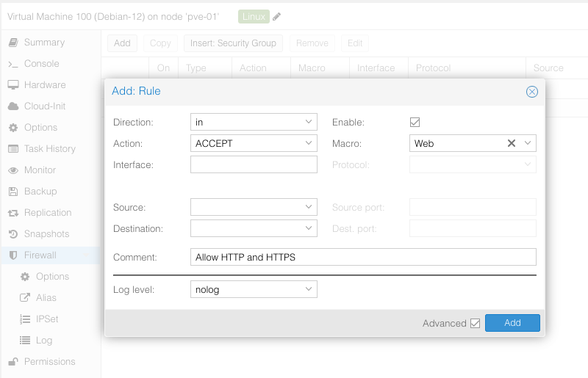
Task: Click the VM Options gear icon
Action: point(13,128)
